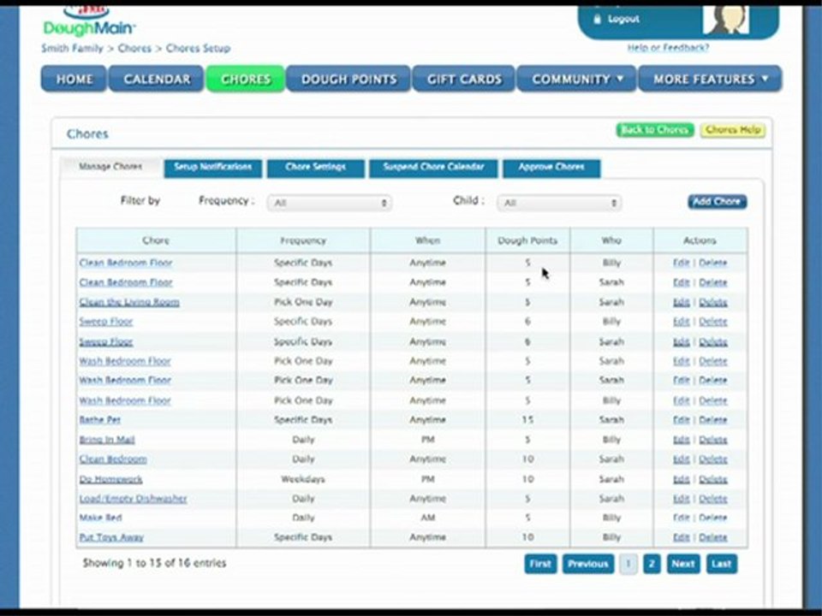The height and width of the screenshot is (616, 822).
Task: Sort by the Who column header
Action: (611, 240)
